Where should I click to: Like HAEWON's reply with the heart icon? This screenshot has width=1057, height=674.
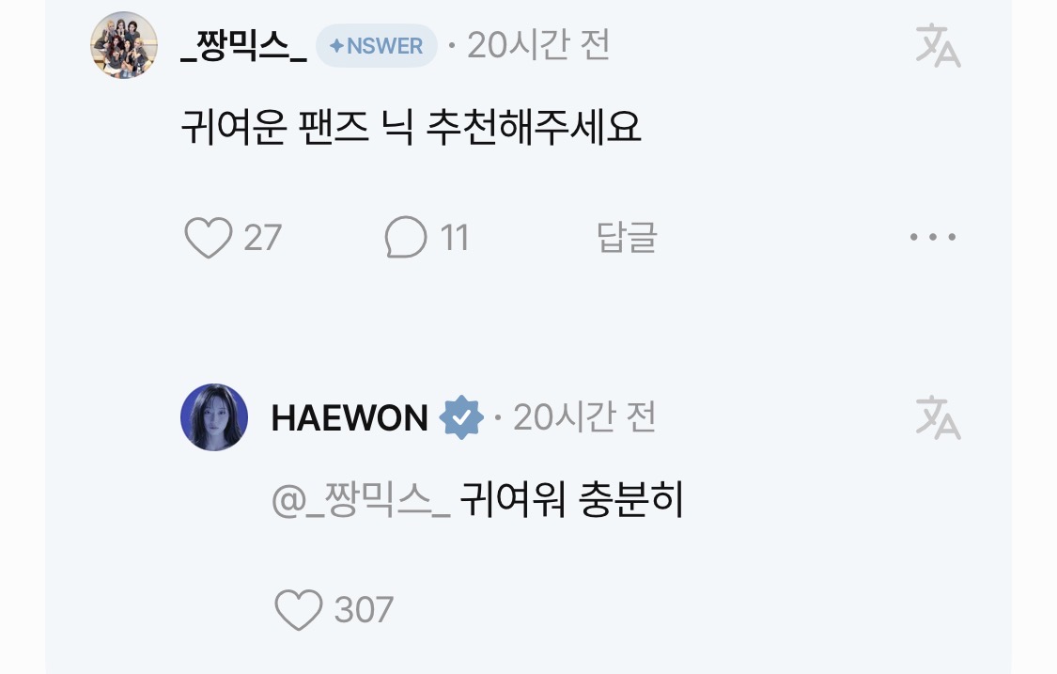tap(299, 609)
